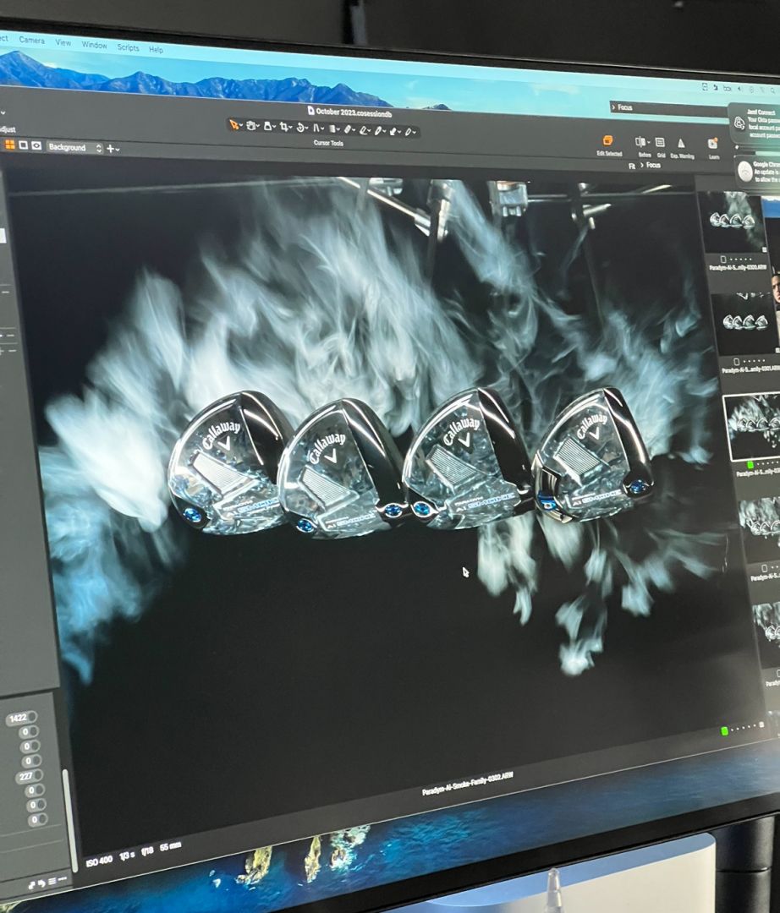Image resolution: width=780 pixels, height=913 pixels.
Task: Click the Exp. Warning triangle icon
Action: point(681,143)
